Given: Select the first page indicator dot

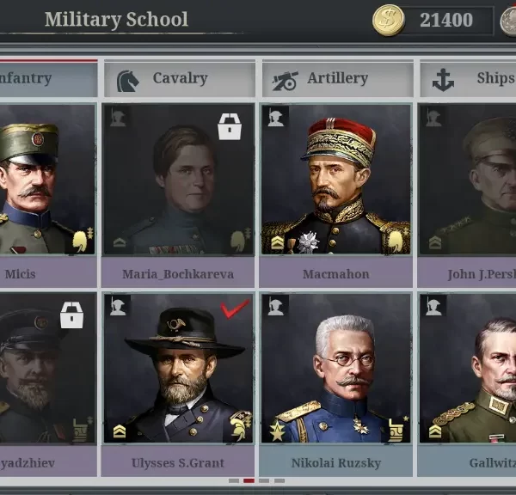Looking at the screenshot, I should point(234,481).
